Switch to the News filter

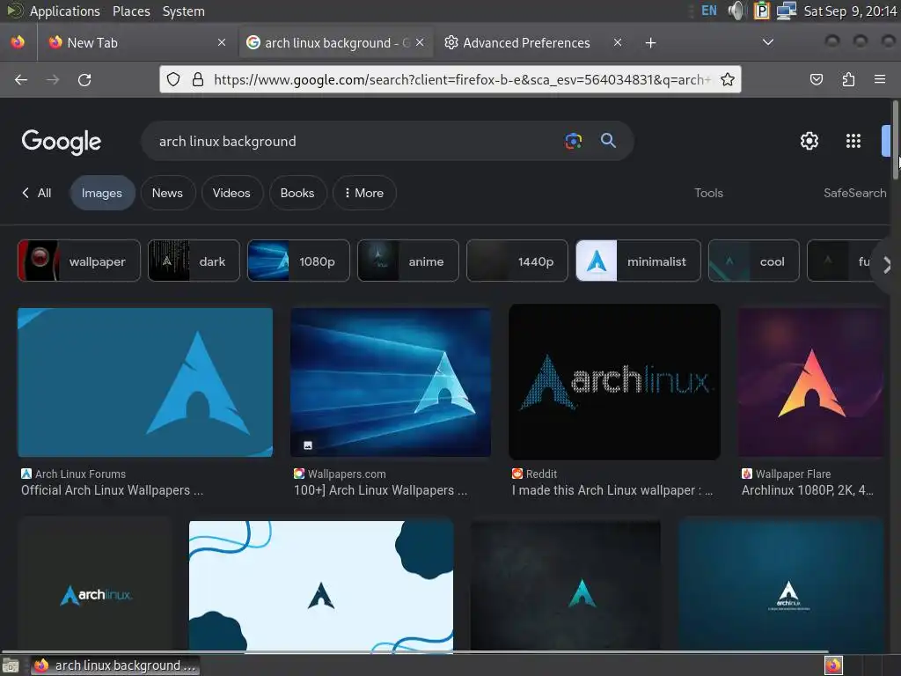167,193
